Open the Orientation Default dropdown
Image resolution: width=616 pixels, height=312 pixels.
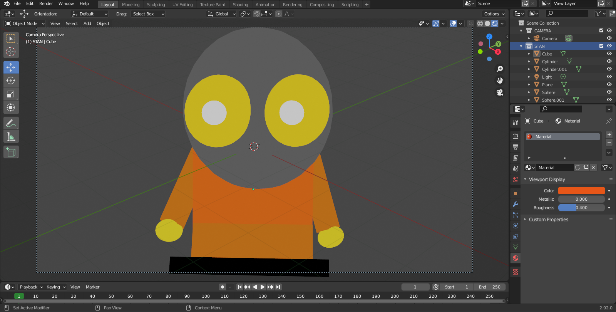tap(89, 14)
